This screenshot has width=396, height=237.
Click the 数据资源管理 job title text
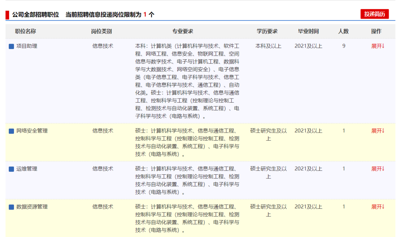coord(32,207)
